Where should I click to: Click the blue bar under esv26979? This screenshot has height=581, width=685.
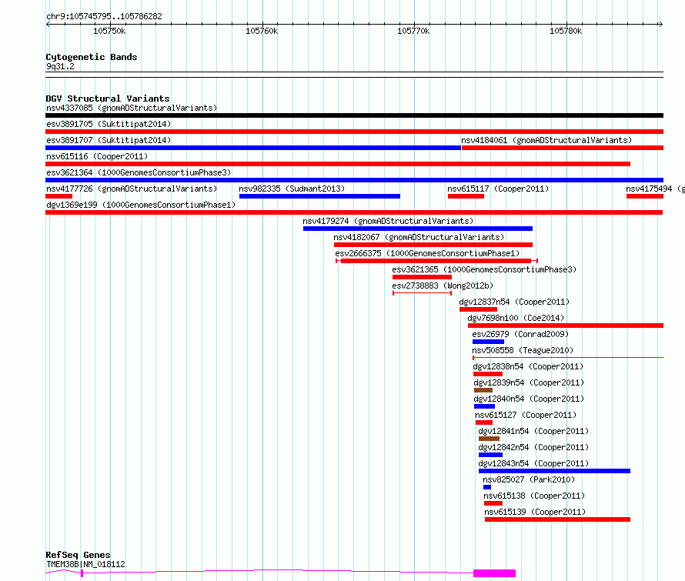tap(488, 342)
